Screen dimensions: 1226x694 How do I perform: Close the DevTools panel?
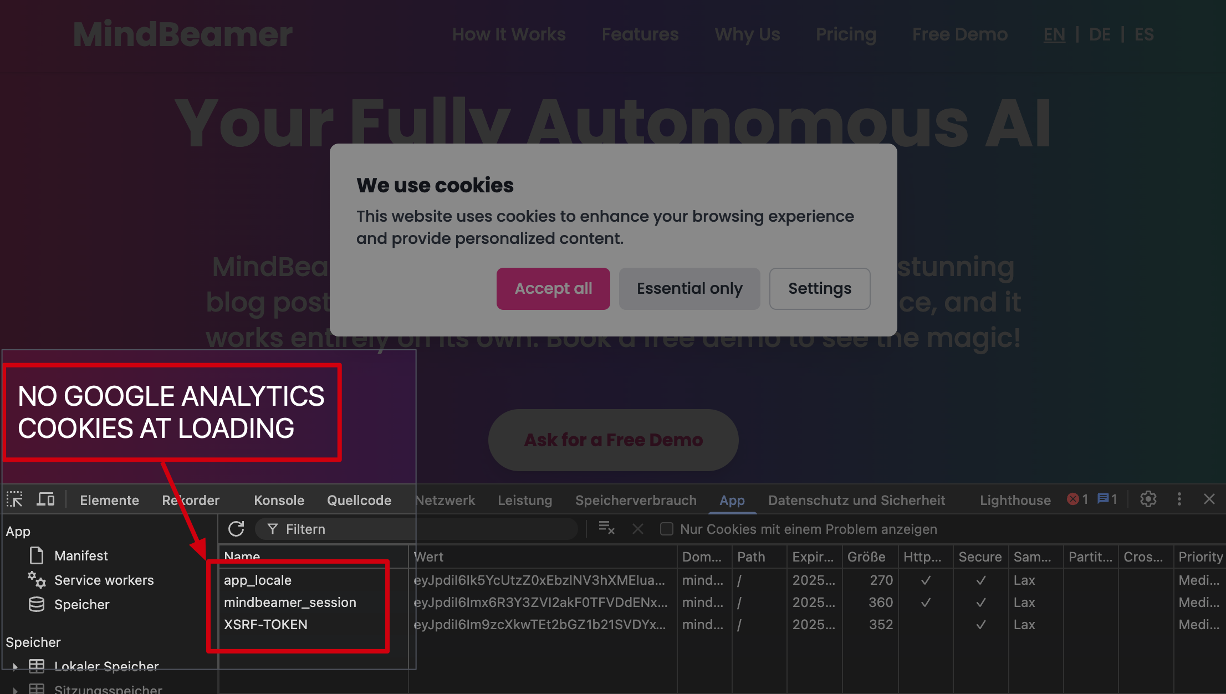pos(1209,499)
